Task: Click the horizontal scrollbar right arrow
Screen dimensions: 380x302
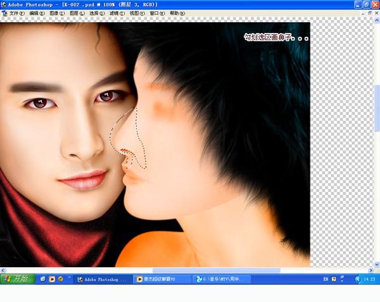Action: coord(371,270)
